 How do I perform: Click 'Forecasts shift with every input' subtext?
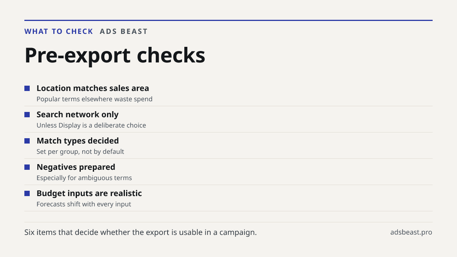(x=84, y=204)
